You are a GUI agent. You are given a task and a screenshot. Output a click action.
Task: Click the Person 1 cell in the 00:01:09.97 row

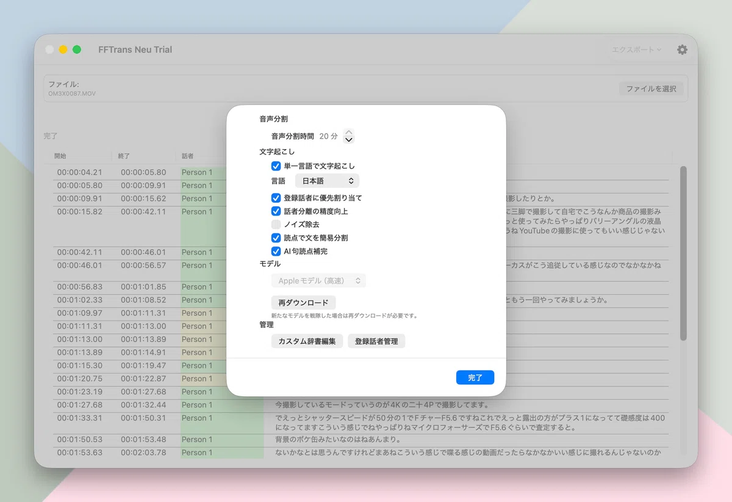point(197,313)
